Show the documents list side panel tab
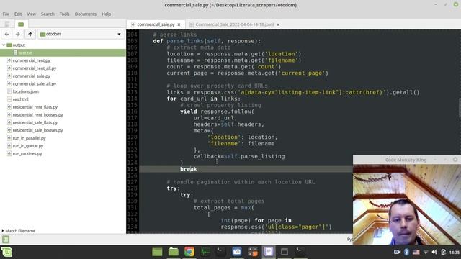Screen dimensions: 461x259 (7, 24)
